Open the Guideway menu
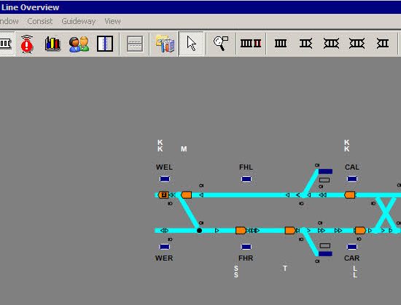 coord(79,21)
